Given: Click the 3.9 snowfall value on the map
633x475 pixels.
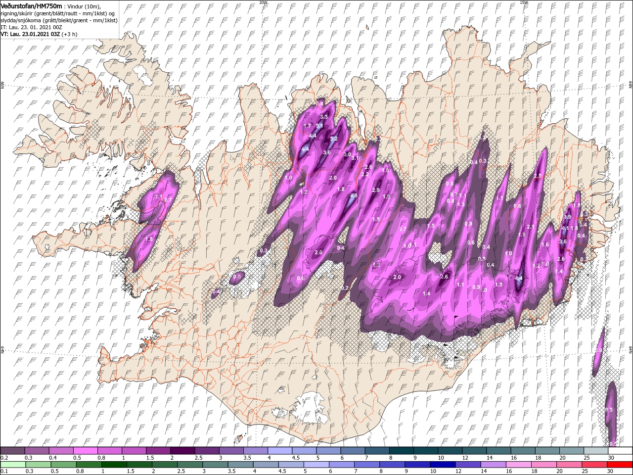Looking at the screenshot, I should pos(568,217).
